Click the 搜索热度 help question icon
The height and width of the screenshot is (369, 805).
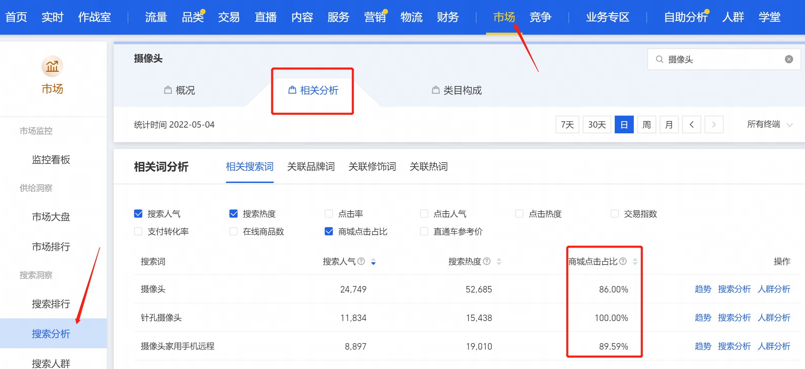(x=487, y=261)
